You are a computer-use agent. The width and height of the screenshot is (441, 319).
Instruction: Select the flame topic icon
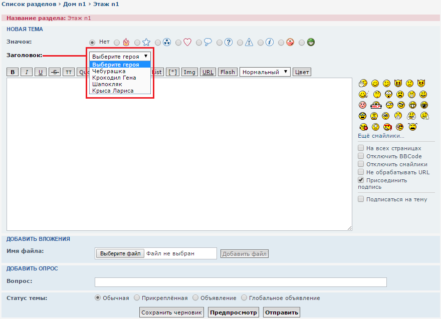click(117, 43)
